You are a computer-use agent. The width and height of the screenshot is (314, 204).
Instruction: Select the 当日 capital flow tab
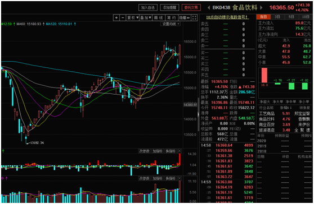263,17
